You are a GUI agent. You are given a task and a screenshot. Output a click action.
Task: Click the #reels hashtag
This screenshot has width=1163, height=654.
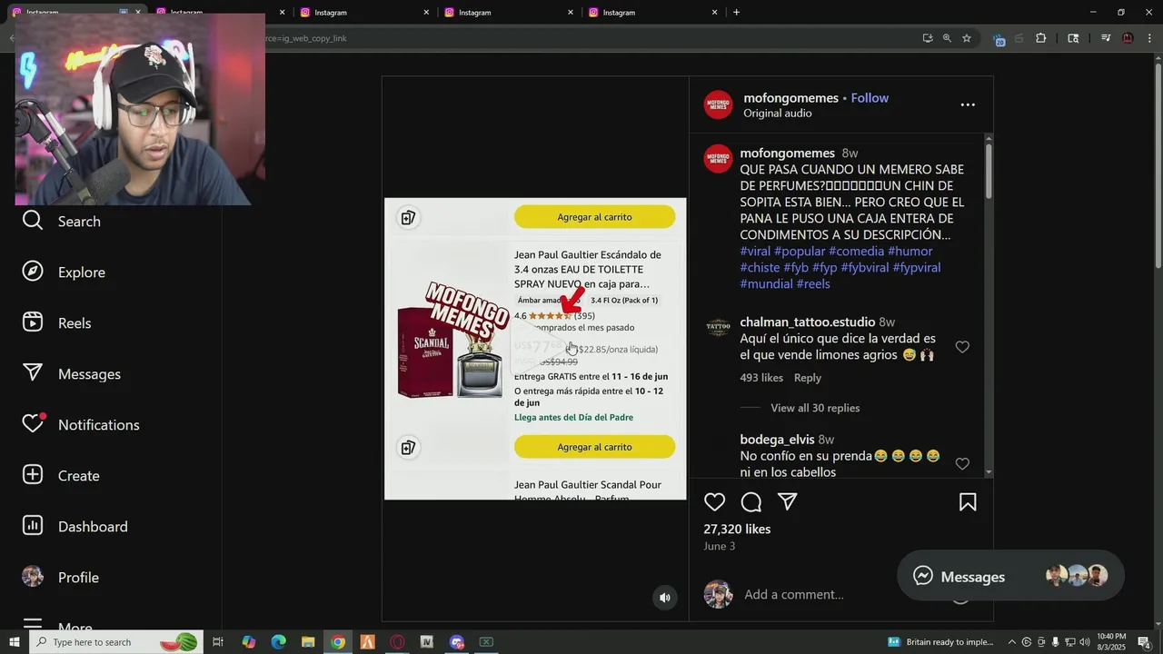click(813, 283)
